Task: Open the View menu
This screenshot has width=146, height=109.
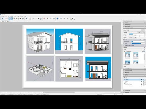Action: (x=6, y=16)
